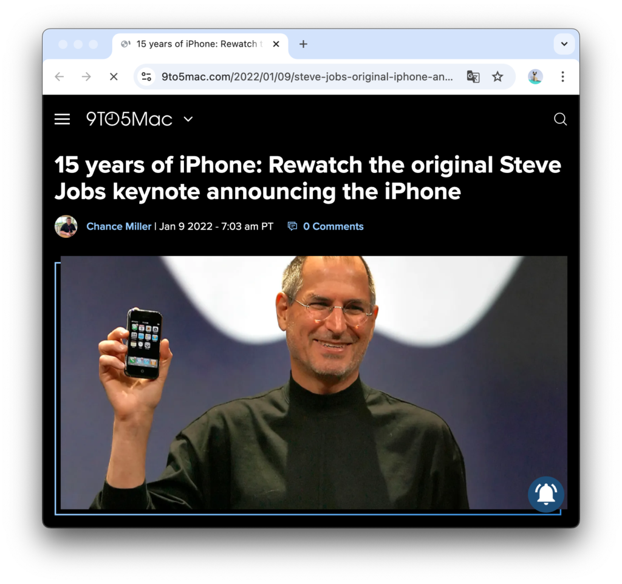Open a new tab with plus button

point(303,44)
